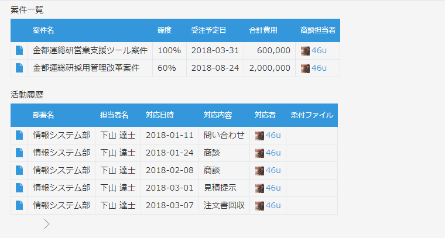Click date 2018-01-24

click(x=169, y=153)
